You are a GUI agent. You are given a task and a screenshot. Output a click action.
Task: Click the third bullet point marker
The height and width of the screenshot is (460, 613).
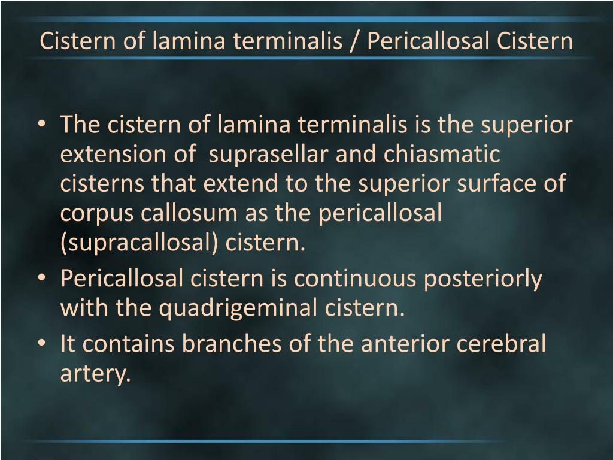[42, 343]
